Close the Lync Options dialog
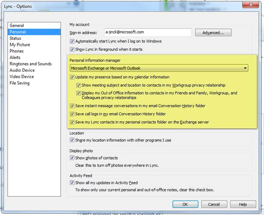 (251, 5)
